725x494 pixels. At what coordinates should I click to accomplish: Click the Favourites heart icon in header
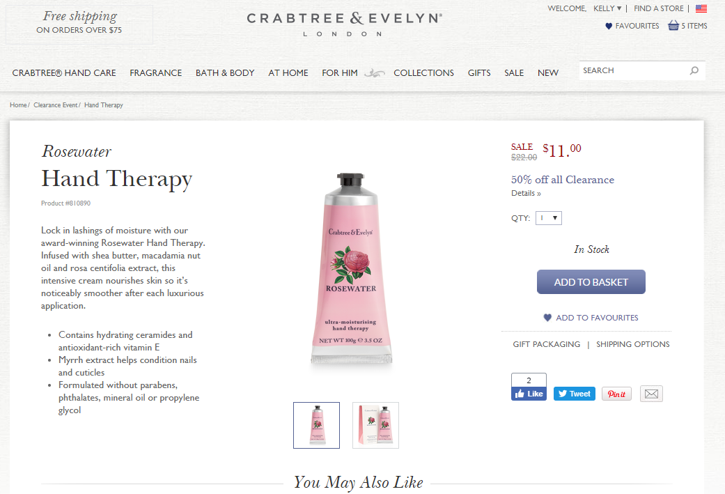point(609,26)
